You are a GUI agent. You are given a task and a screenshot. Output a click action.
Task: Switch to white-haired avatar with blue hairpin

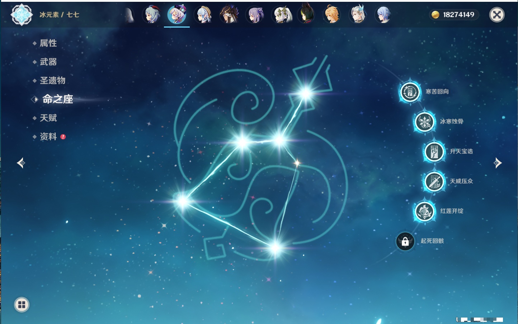358,15
